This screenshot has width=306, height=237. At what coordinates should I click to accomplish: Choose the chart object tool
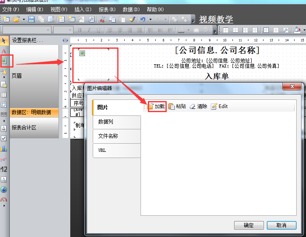click(4, 148)
